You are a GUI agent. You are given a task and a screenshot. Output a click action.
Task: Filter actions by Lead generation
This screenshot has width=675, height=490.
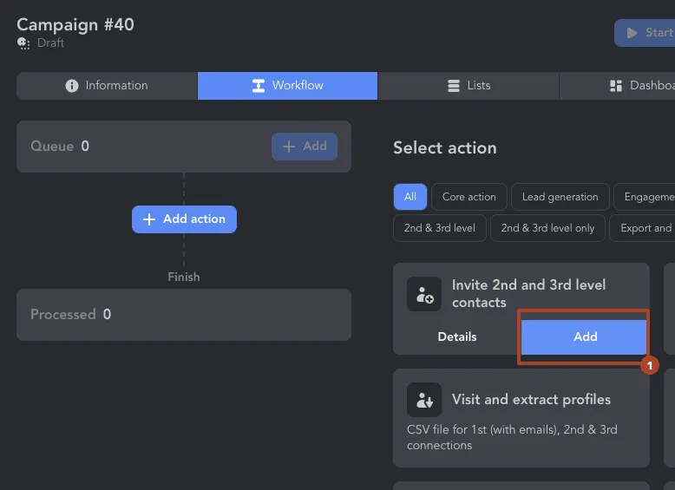coord(560,197)
